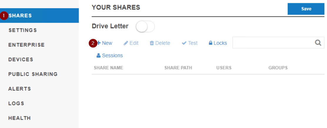The image size is (327, 128).
Task: Click the magnifying glass search icon
Action: point(318,43)
